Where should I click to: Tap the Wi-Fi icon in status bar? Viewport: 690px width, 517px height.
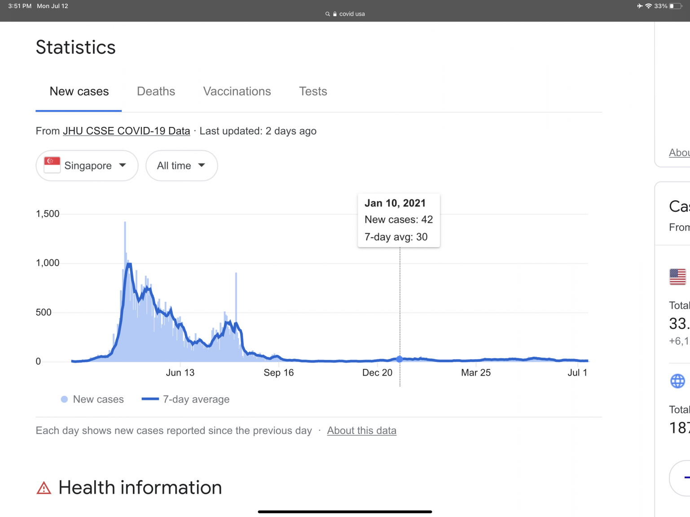pos(648,6)
